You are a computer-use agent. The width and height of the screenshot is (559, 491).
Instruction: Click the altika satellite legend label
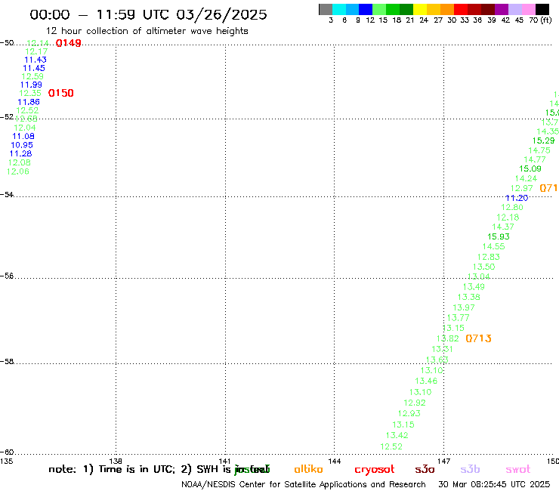tap(308, 469)
